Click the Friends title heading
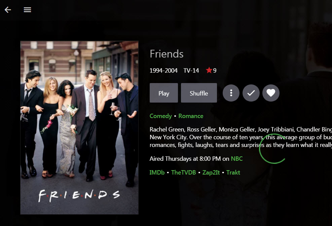The image size is (332, 226). pos(167,54)
